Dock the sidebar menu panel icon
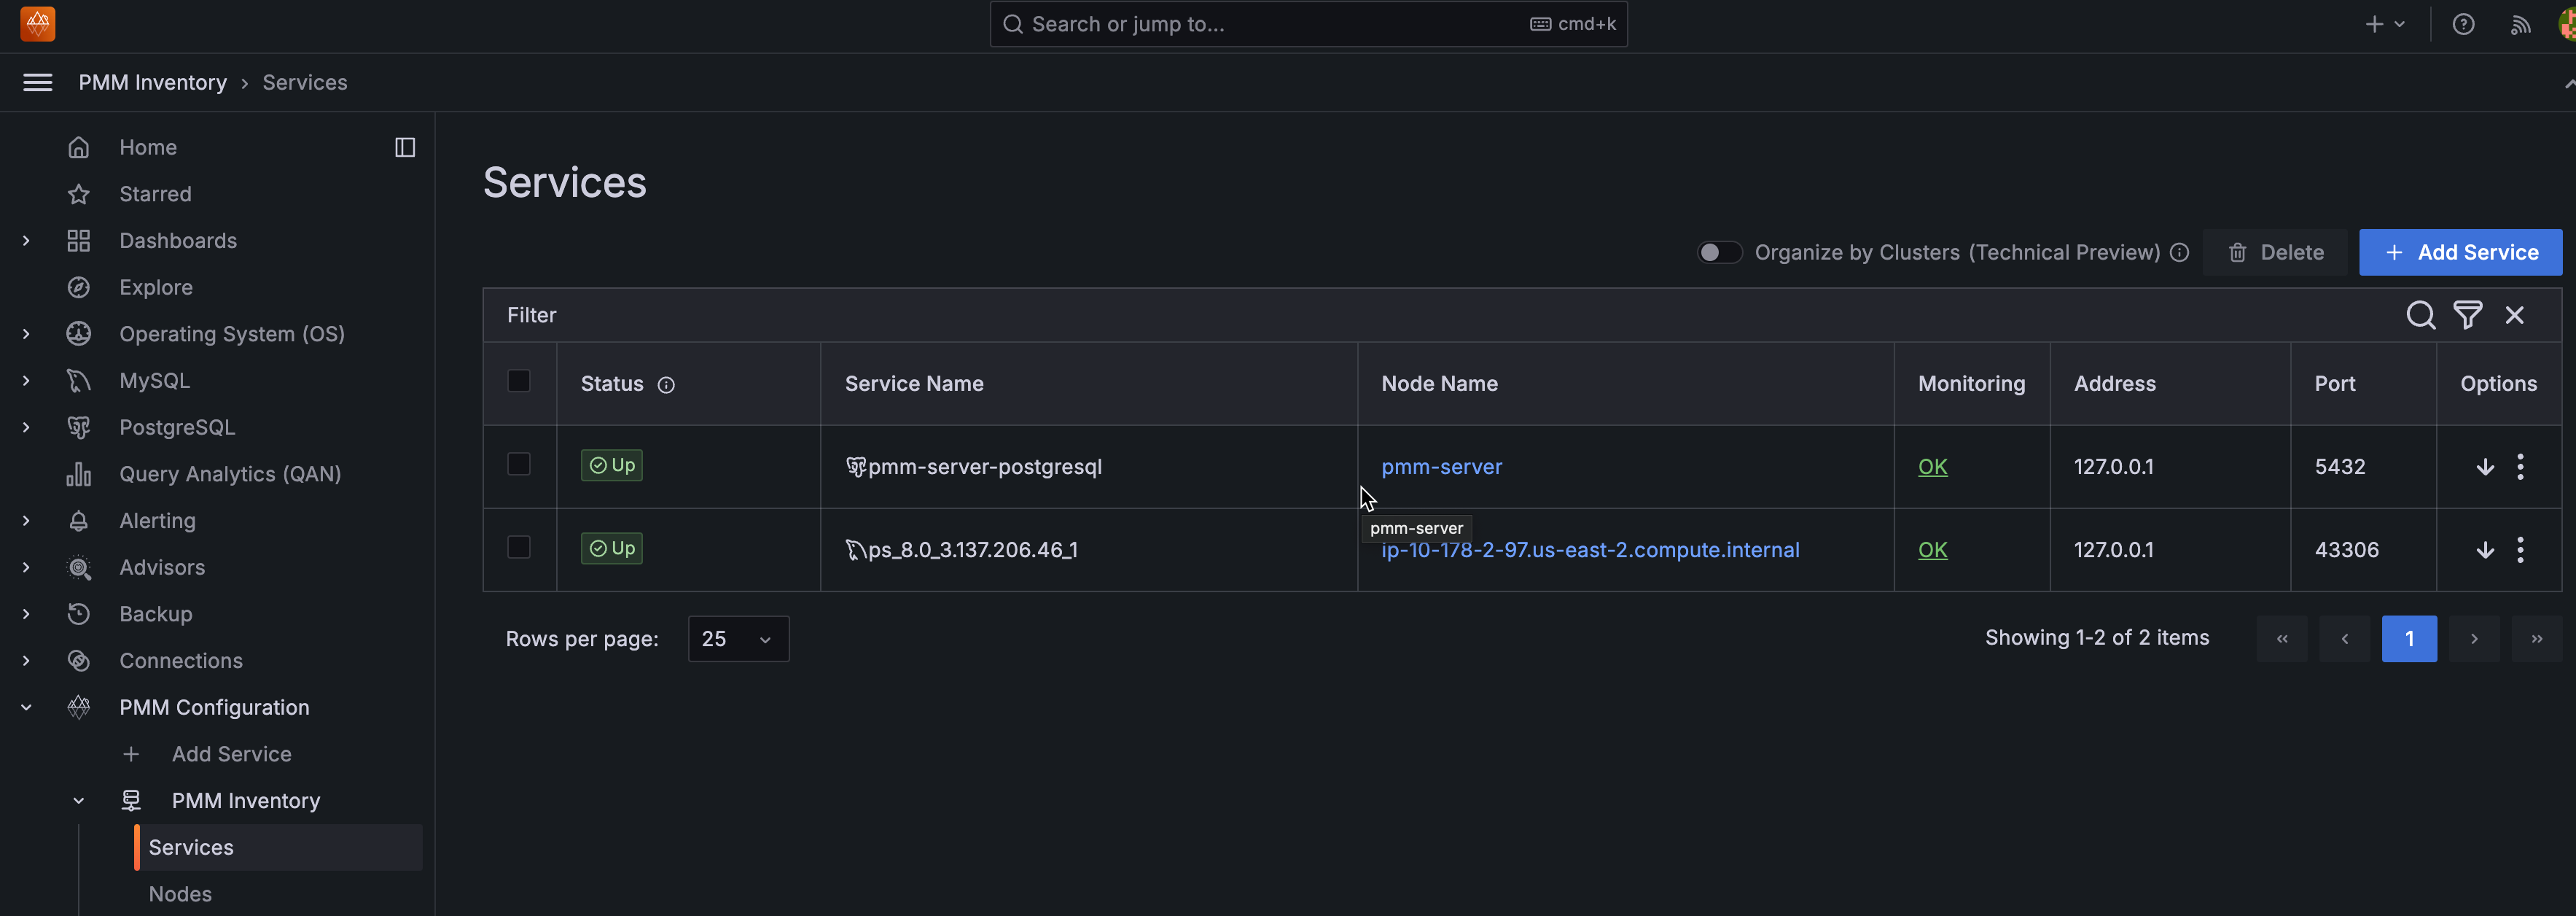This screenshot has width=2576, height=916. (405, 147)
